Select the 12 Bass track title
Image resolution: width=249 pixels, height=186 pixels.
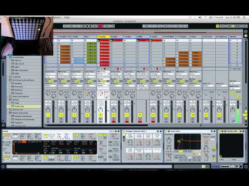[196, 37]
